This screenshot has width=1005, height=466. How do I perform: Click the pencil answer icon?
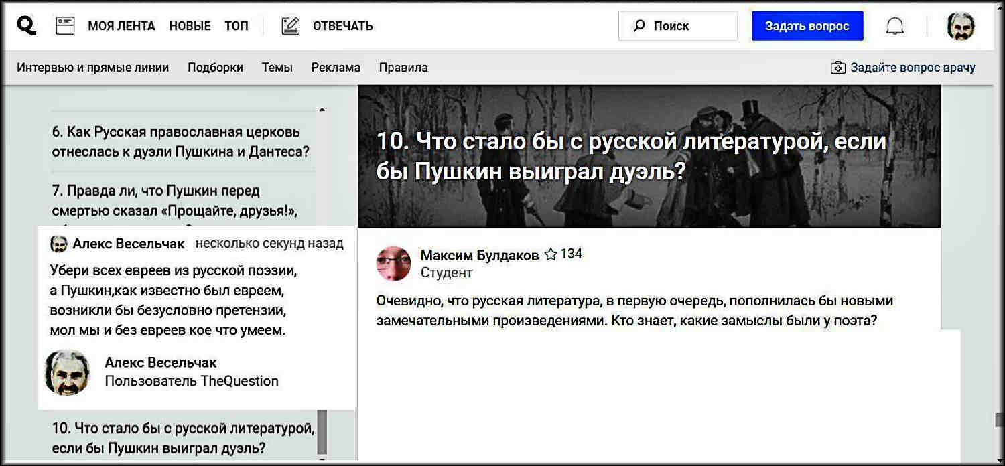coord(291,26)
